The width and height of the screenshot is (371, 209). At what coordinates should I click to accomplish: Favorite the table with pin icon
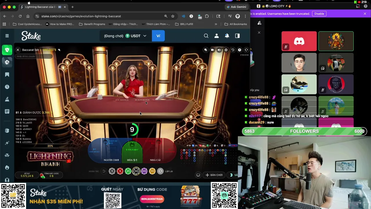pos(59,50)
